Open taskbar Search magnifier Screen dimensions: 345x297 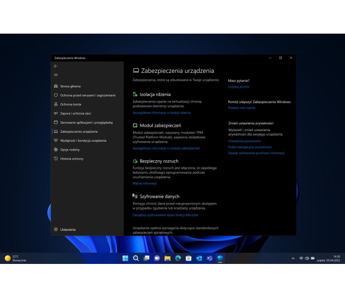(x=136, y=258)
